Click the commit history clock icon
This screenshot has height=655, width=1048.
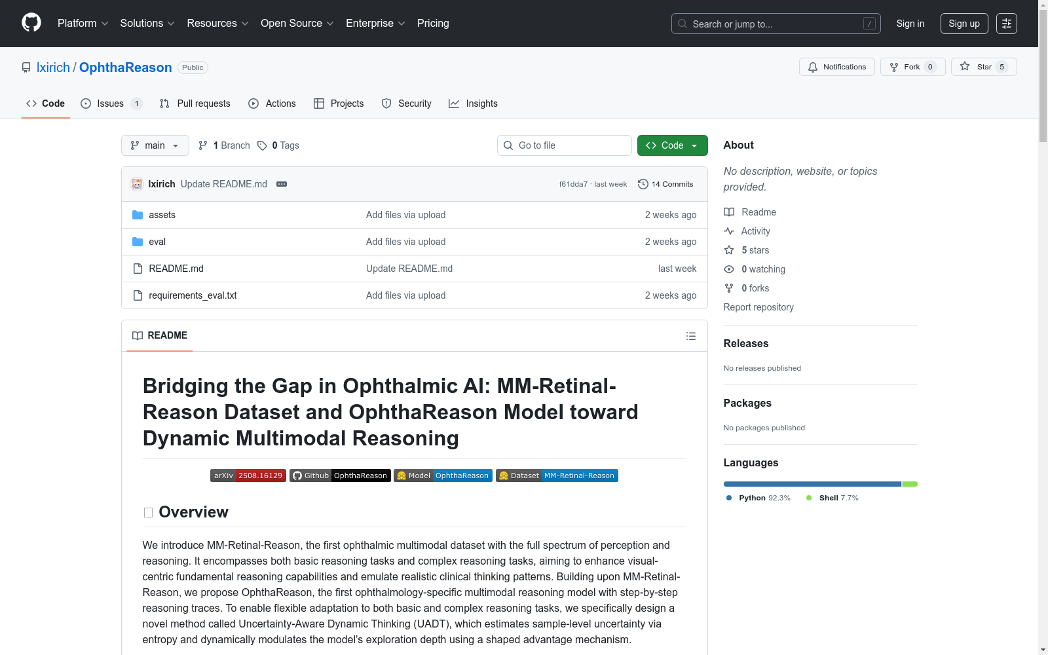pyautogui.click(x=643, y=184)
